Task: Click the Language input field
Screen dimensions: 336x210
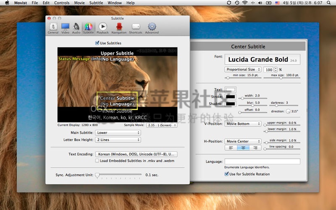Action: pos(262,161)
